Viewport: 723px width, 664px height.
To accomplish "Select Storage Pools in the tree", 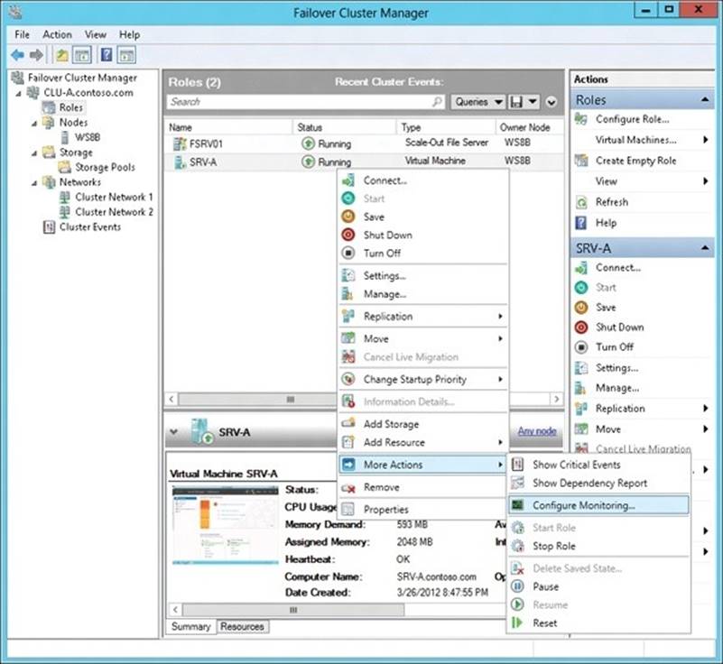I will point(105,167).
